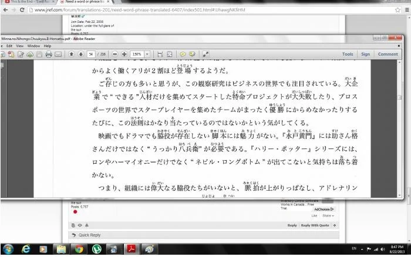Image resolution: width=411 pixels, height=257 pixels.
Task: Click the volume speaker tray icon
Action: 382,249
